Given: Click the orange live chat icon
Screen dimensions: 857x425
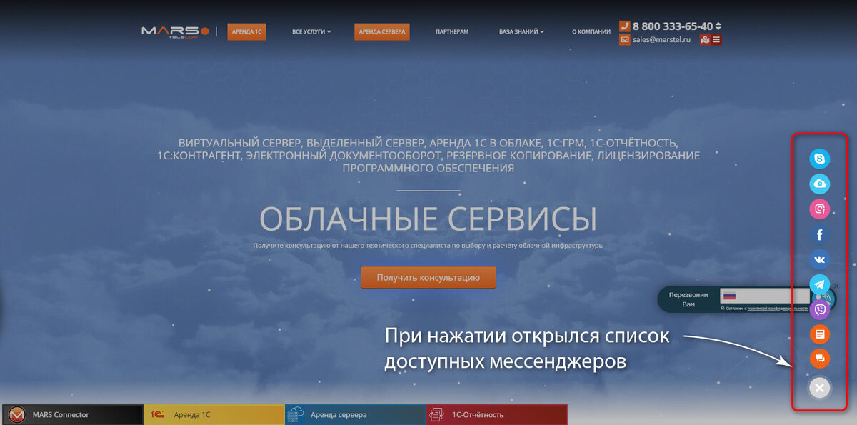Looking at the screenshot, I should 820,359.
